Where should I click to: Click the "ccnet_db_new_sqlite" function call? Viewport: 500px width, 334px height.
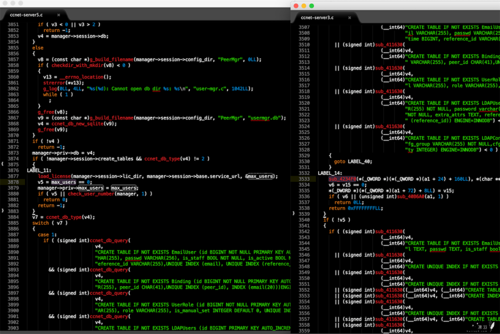click(x=77, y=124)
